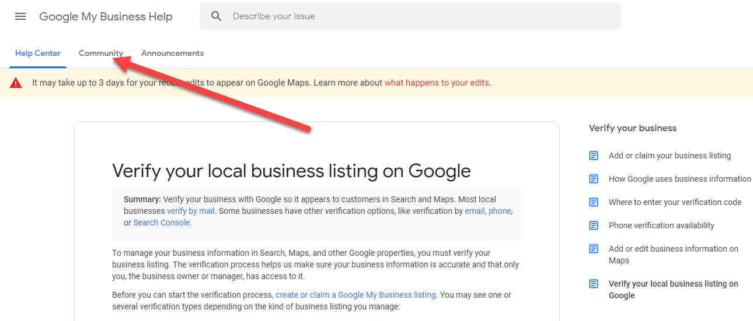The width and height of the screenshot is (753, 321).
Task: Click article icon beside Add or edit business
Action: click(594, 249)
